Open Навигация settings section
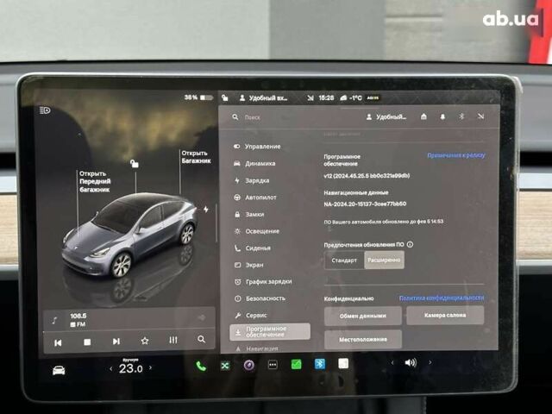This screenshot has width=552, height=414. 257,348
